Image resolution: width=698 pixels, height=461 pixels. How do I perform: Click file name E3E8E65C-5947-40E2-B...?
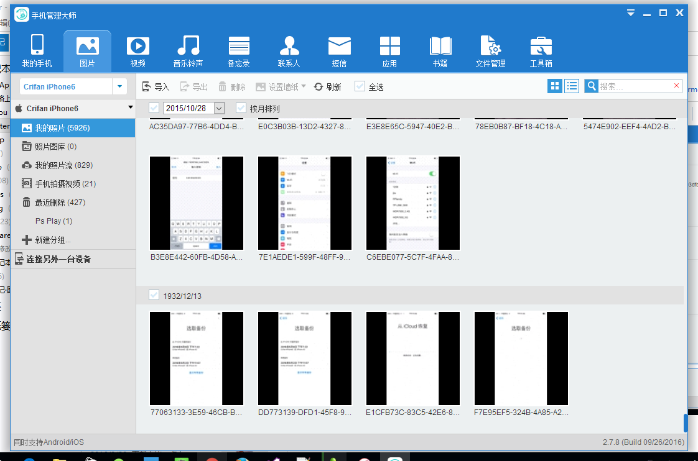tap(412, 127)
